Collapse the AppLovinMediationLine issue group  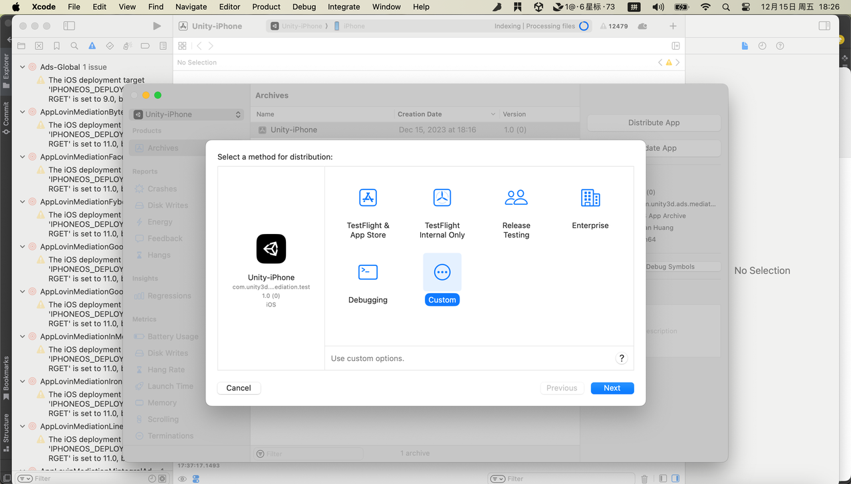click(22, 426)
